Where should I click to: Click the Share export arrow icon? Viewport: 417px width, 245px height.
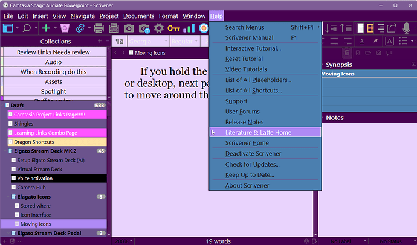point(392,28)
